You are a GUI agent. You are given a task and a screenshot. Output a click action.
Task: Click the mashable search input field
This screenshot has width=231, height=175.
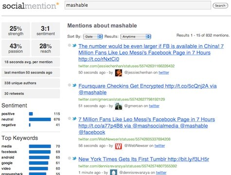(138, 5)
